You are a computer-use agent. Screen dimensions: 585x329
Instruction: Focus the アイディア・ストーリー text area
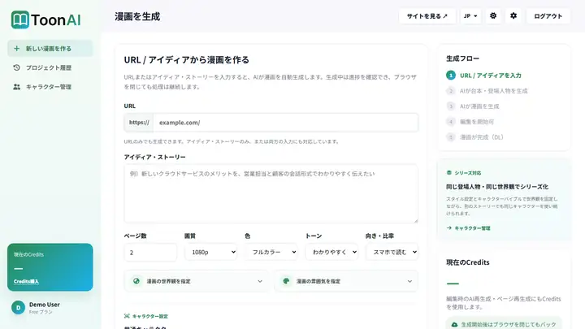(x=271, y=193)
